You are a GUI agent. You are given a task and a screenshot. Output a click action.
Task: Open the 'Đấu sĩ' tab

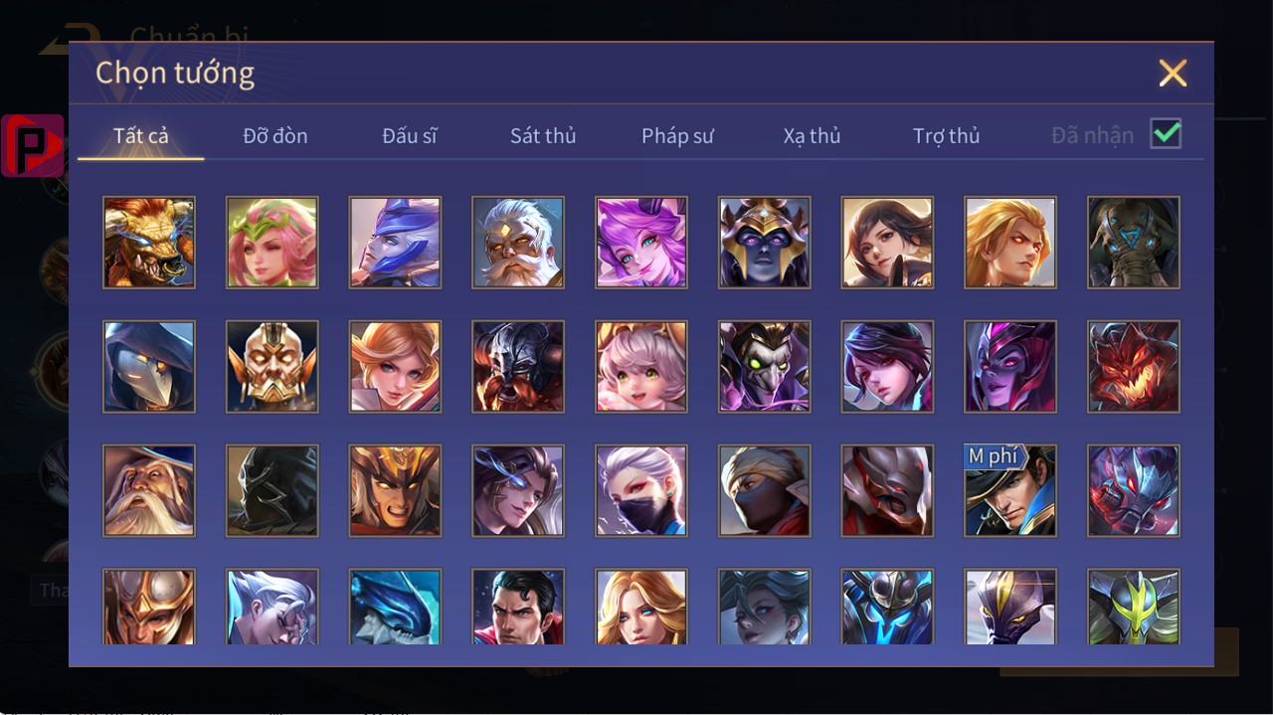(x=410, y=135)
